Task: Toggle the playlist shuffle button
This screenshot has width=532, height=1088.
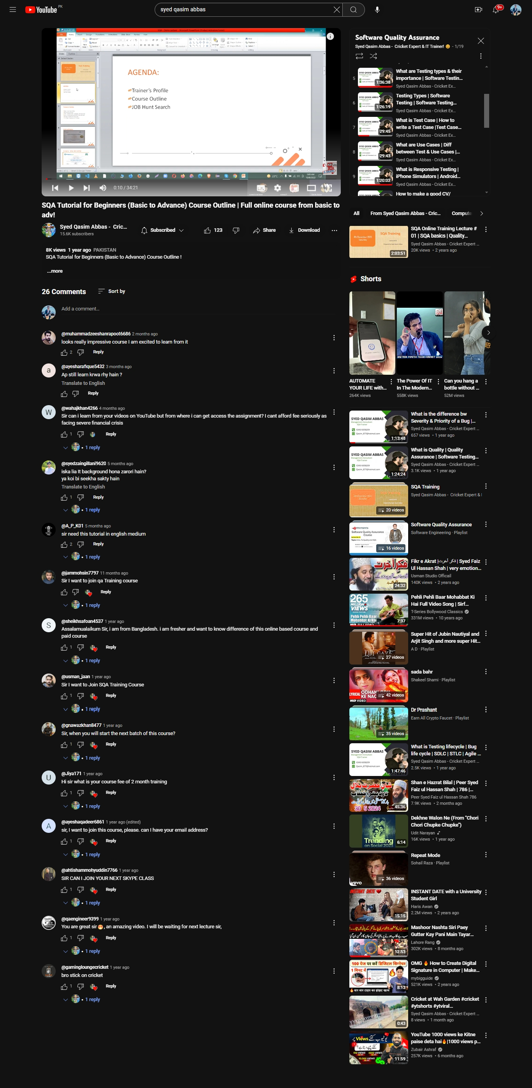Action: 373,56
